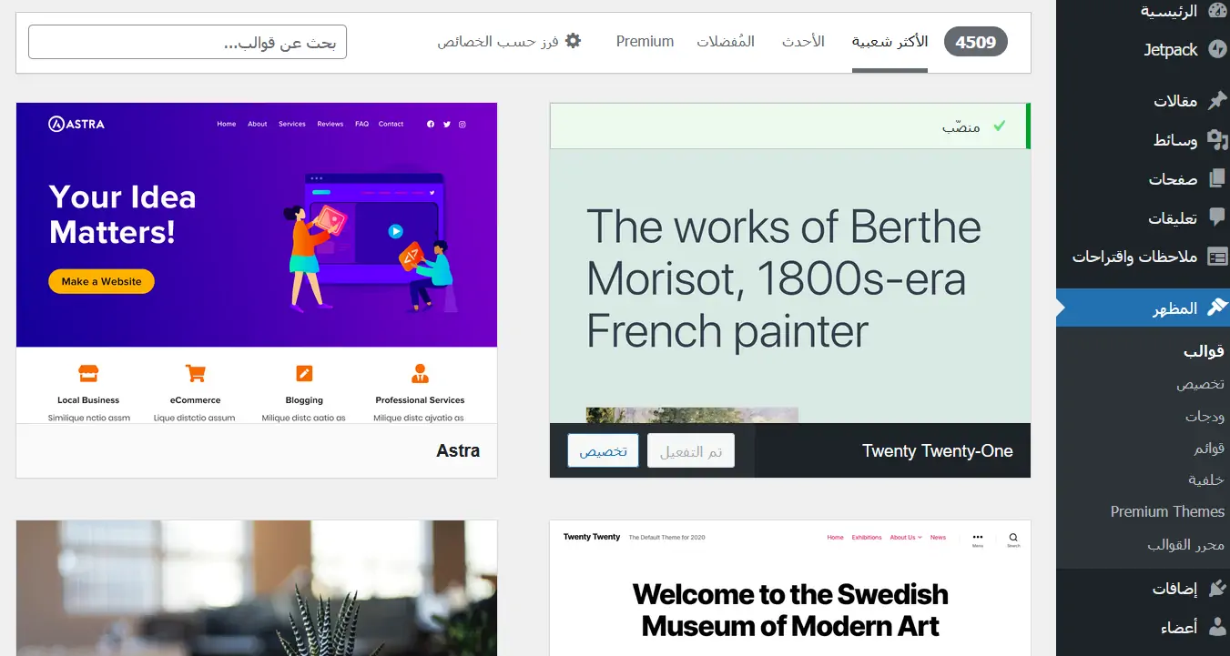This screenshot has height=656, width=1230.
Task: Switch to the Premium tab
Action: [x=645, y=42]
